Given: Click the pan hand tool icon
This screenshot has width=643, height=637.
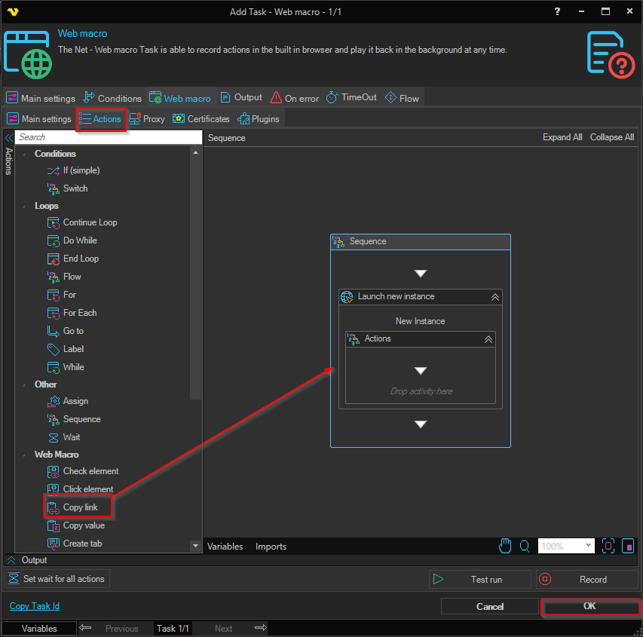Looking at the screenshot, I should point(506,546).
